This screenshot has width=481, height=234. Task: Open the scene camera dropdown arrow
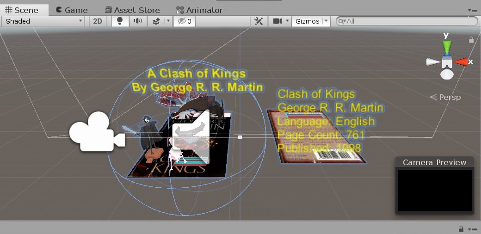point(287,21)
